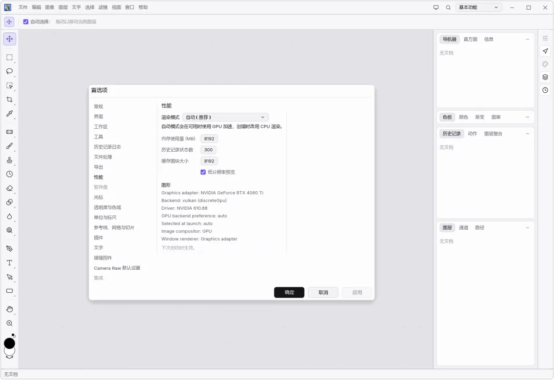Viewport: 554px width, 380px height.
Task: Select the Eraser tool
Action: (10, 188)
